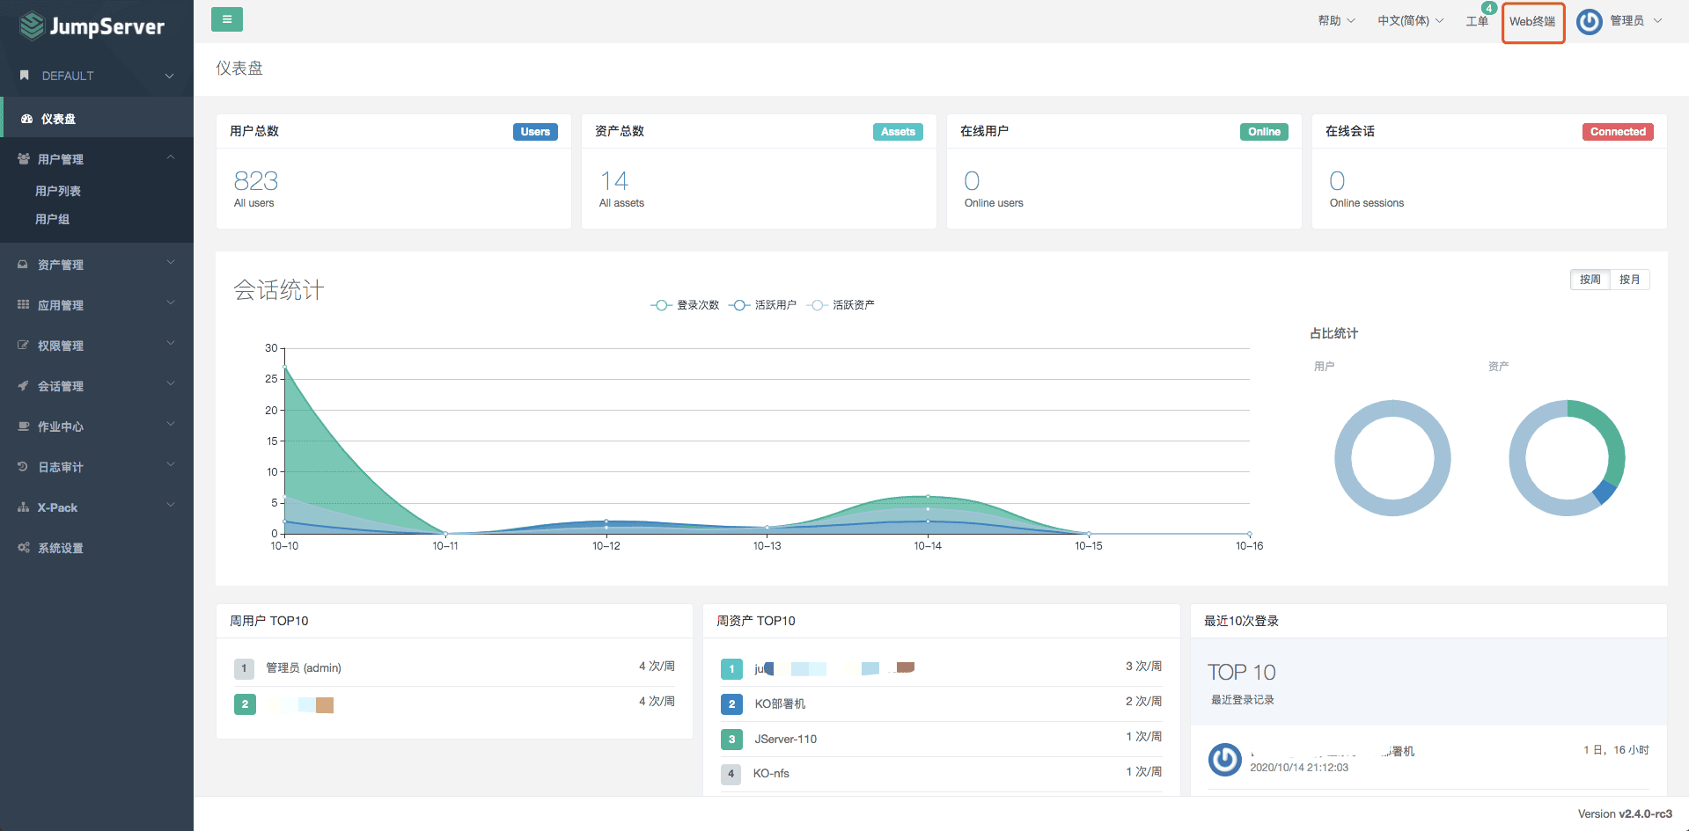The image size is (1689, 831).
Task: Toggle 活跃用户 legend series
Action: pyautogui.click(x=762, y=305)
